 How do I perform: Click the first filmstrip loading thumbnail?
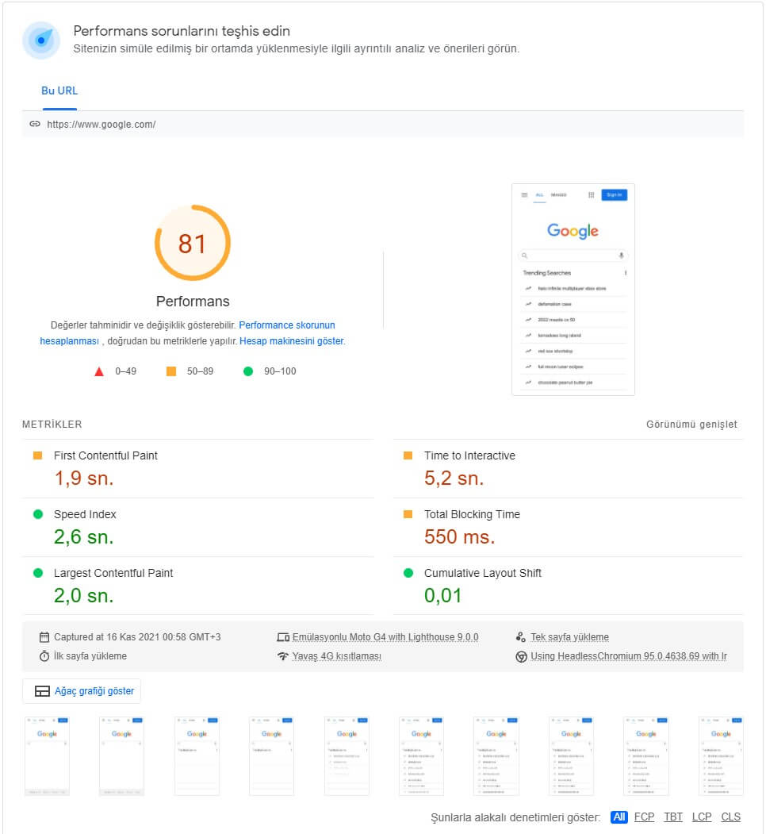(46, 755)
